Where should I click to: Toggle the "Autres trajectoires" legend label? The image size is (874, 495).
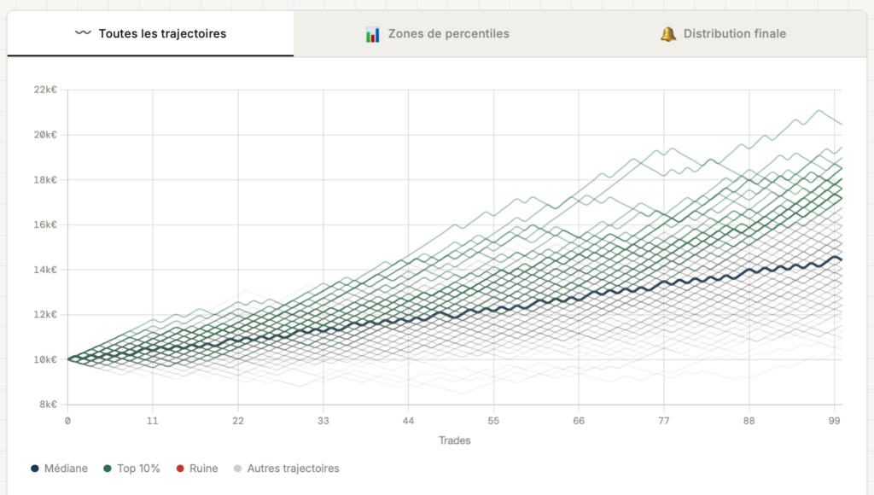[294, 469]
